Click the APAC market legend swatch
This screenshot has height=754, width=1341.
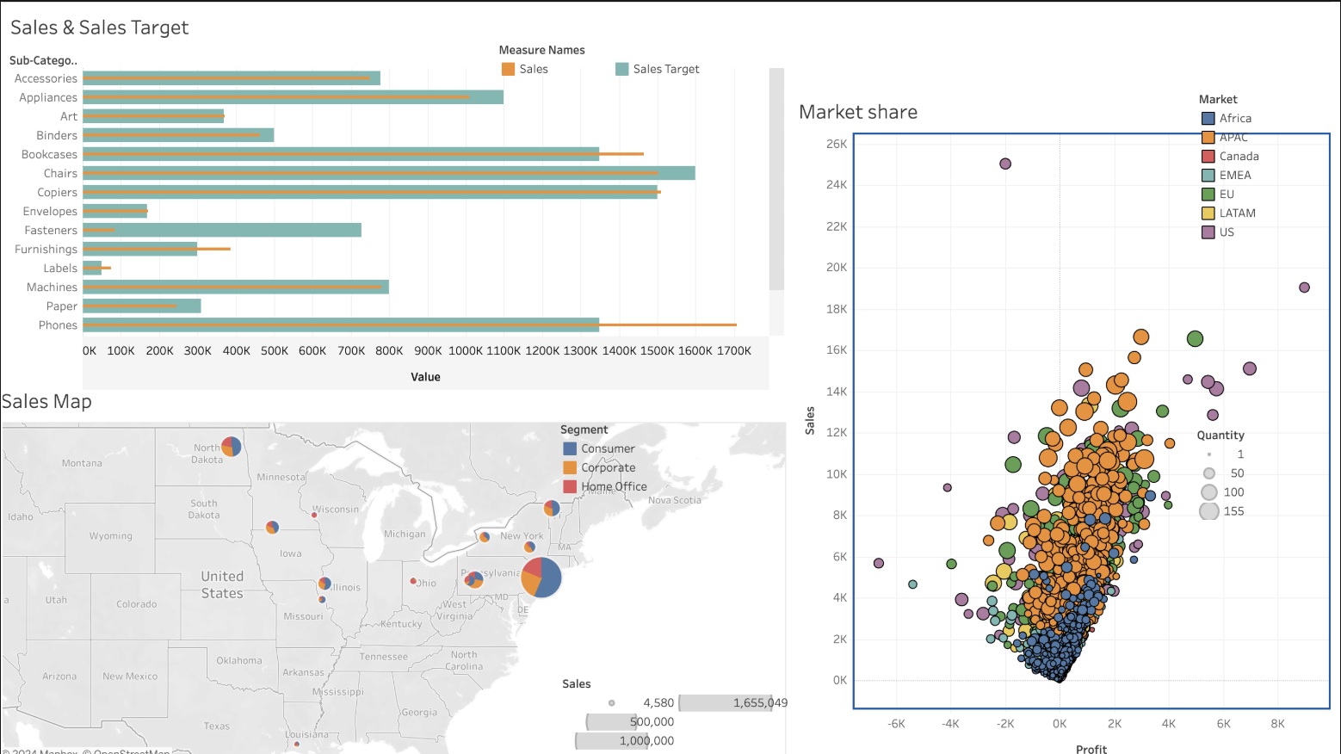[1208, 137]
